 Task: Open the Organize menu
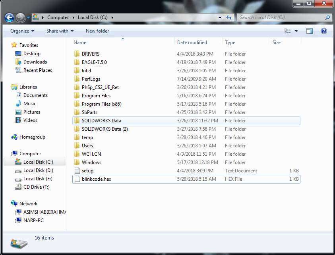point(22,31)
